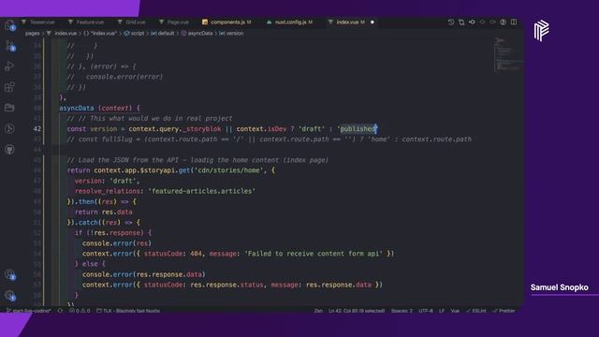Go to the next change arrow icon
This screenshot has width=599, height=337.
(x=493, y=22)
